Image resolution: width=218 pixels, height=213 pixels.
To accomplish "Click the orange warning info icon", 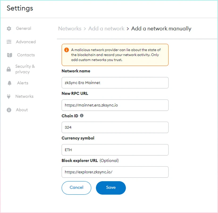I will (x=66, y=50).
